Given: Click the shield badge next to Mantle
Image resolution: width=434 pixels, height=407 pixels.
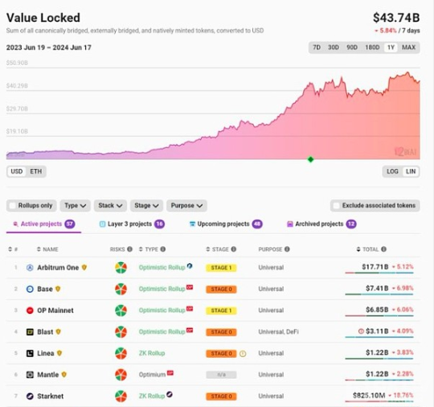Looking at the screenshot, I should 64,374.
